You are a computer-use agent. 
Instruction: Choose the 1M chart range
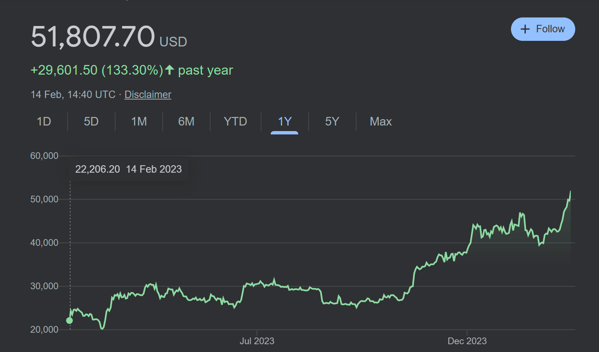pyautogui.click(x=139, y=121)
